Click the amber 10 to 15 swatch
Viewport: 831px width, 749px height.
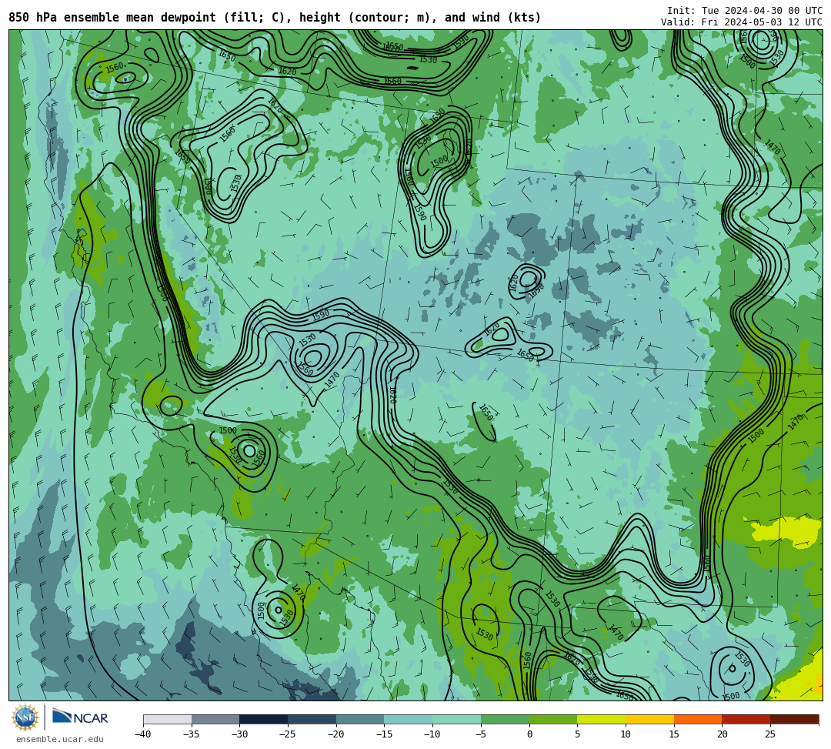[x=649, y=719]
